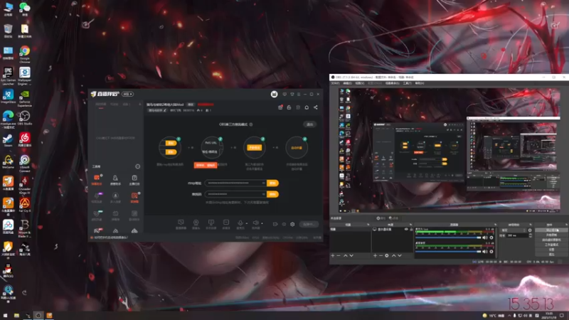Viewport: 569px width, 320px height.
Task: Toggle eye visibility of display capture source
Action: (x=406, y=229)
